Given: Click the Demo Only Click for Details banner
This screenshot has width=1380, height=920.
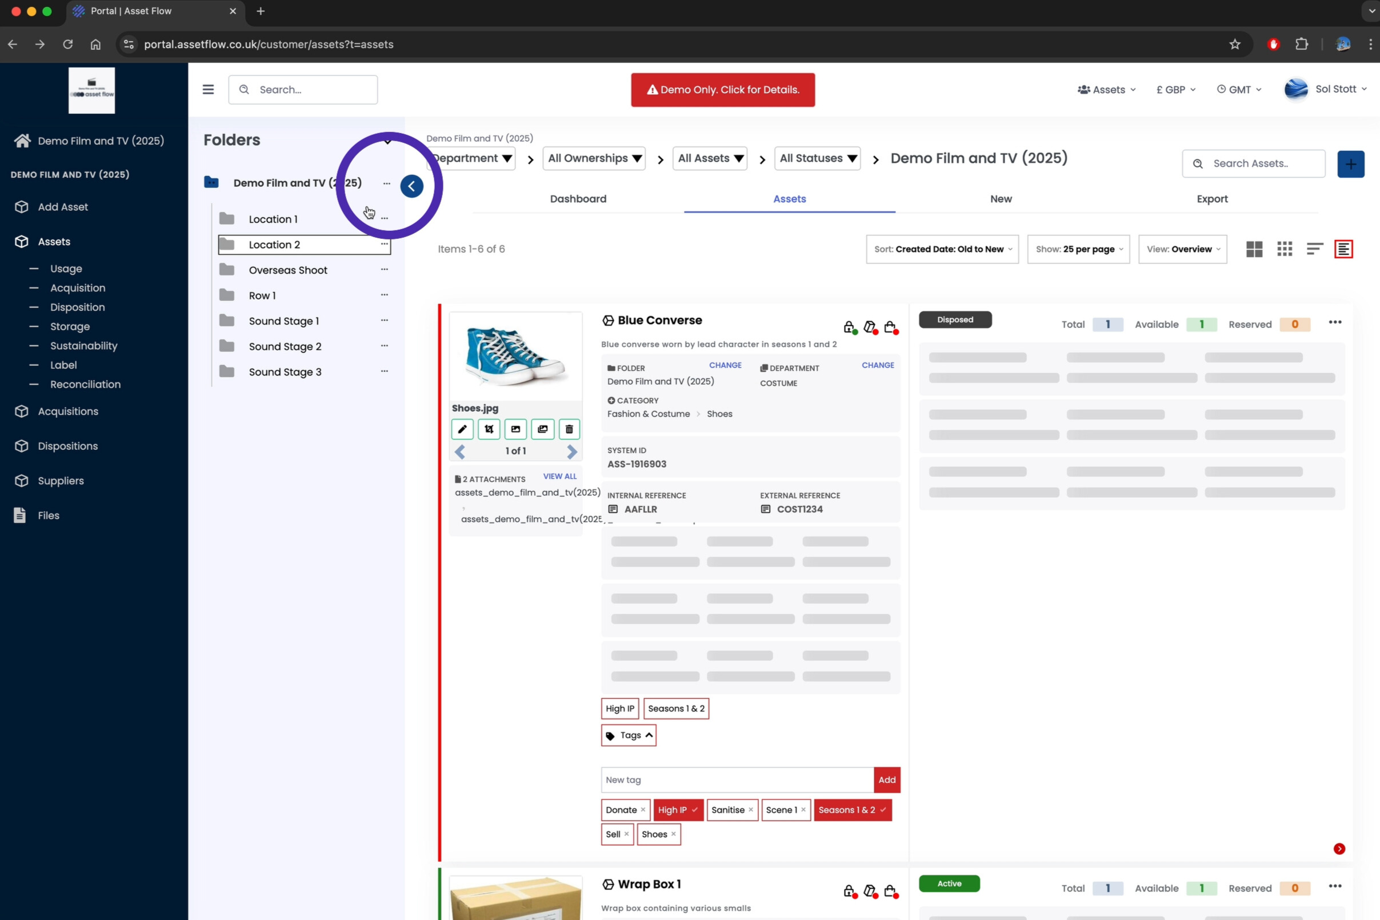Looking at the screenshot, I should pyautogui.click(x=723, y=90).
